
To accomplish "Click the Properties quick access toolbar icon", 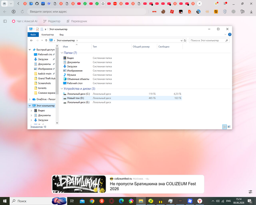I will (x=37, y=29).
